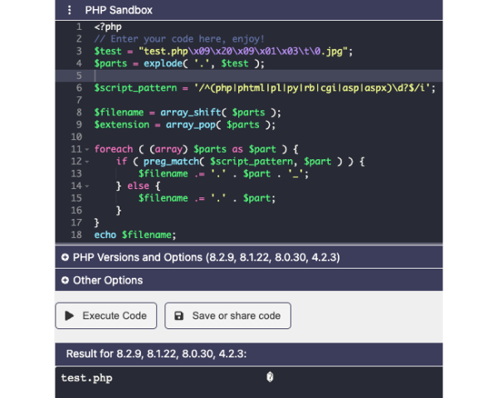Image resolution: width=498 pixels, height=398 pixels.
Task: Collapse the foreach block fold arrow on line 11
Action: (x=86, y=149)
